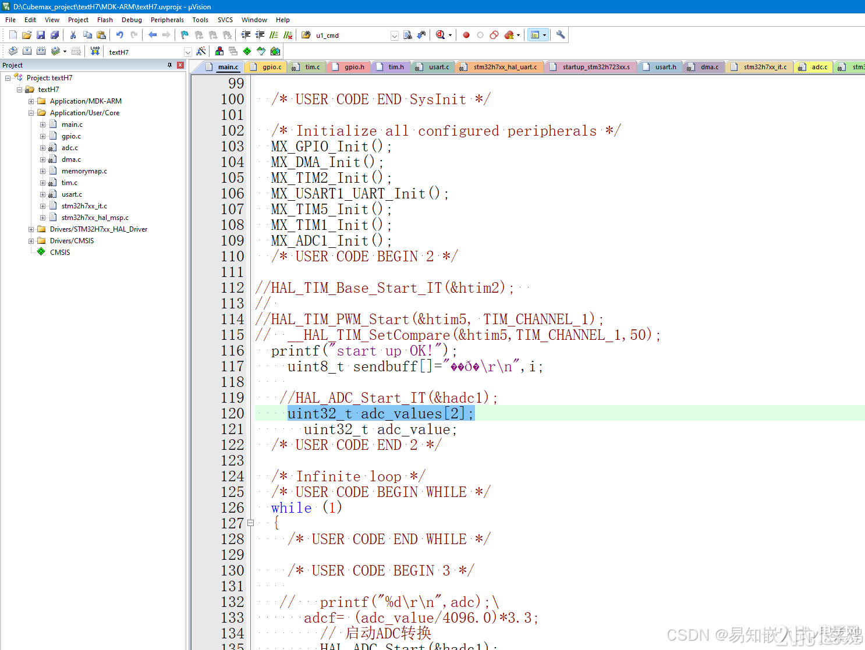This screenshot has width=865, height=650.
Task: Open Manage Project Items colored blocks icon
Action: (x=219, y=51)
